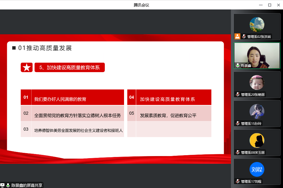Viewport: 283px width, 188px height.
Task: Select the blue 刘程 avatar circle
Action: [257, 169]
